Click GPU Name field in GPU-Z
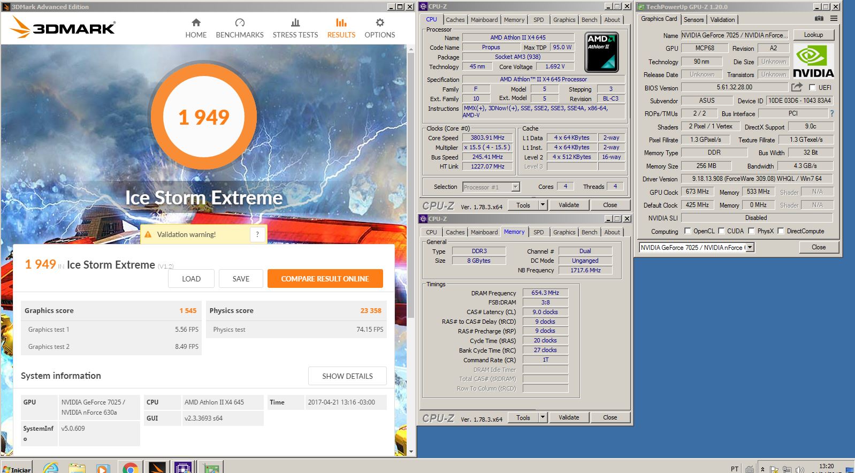This screenshot has height=473, width=855. tap(734, 35)
